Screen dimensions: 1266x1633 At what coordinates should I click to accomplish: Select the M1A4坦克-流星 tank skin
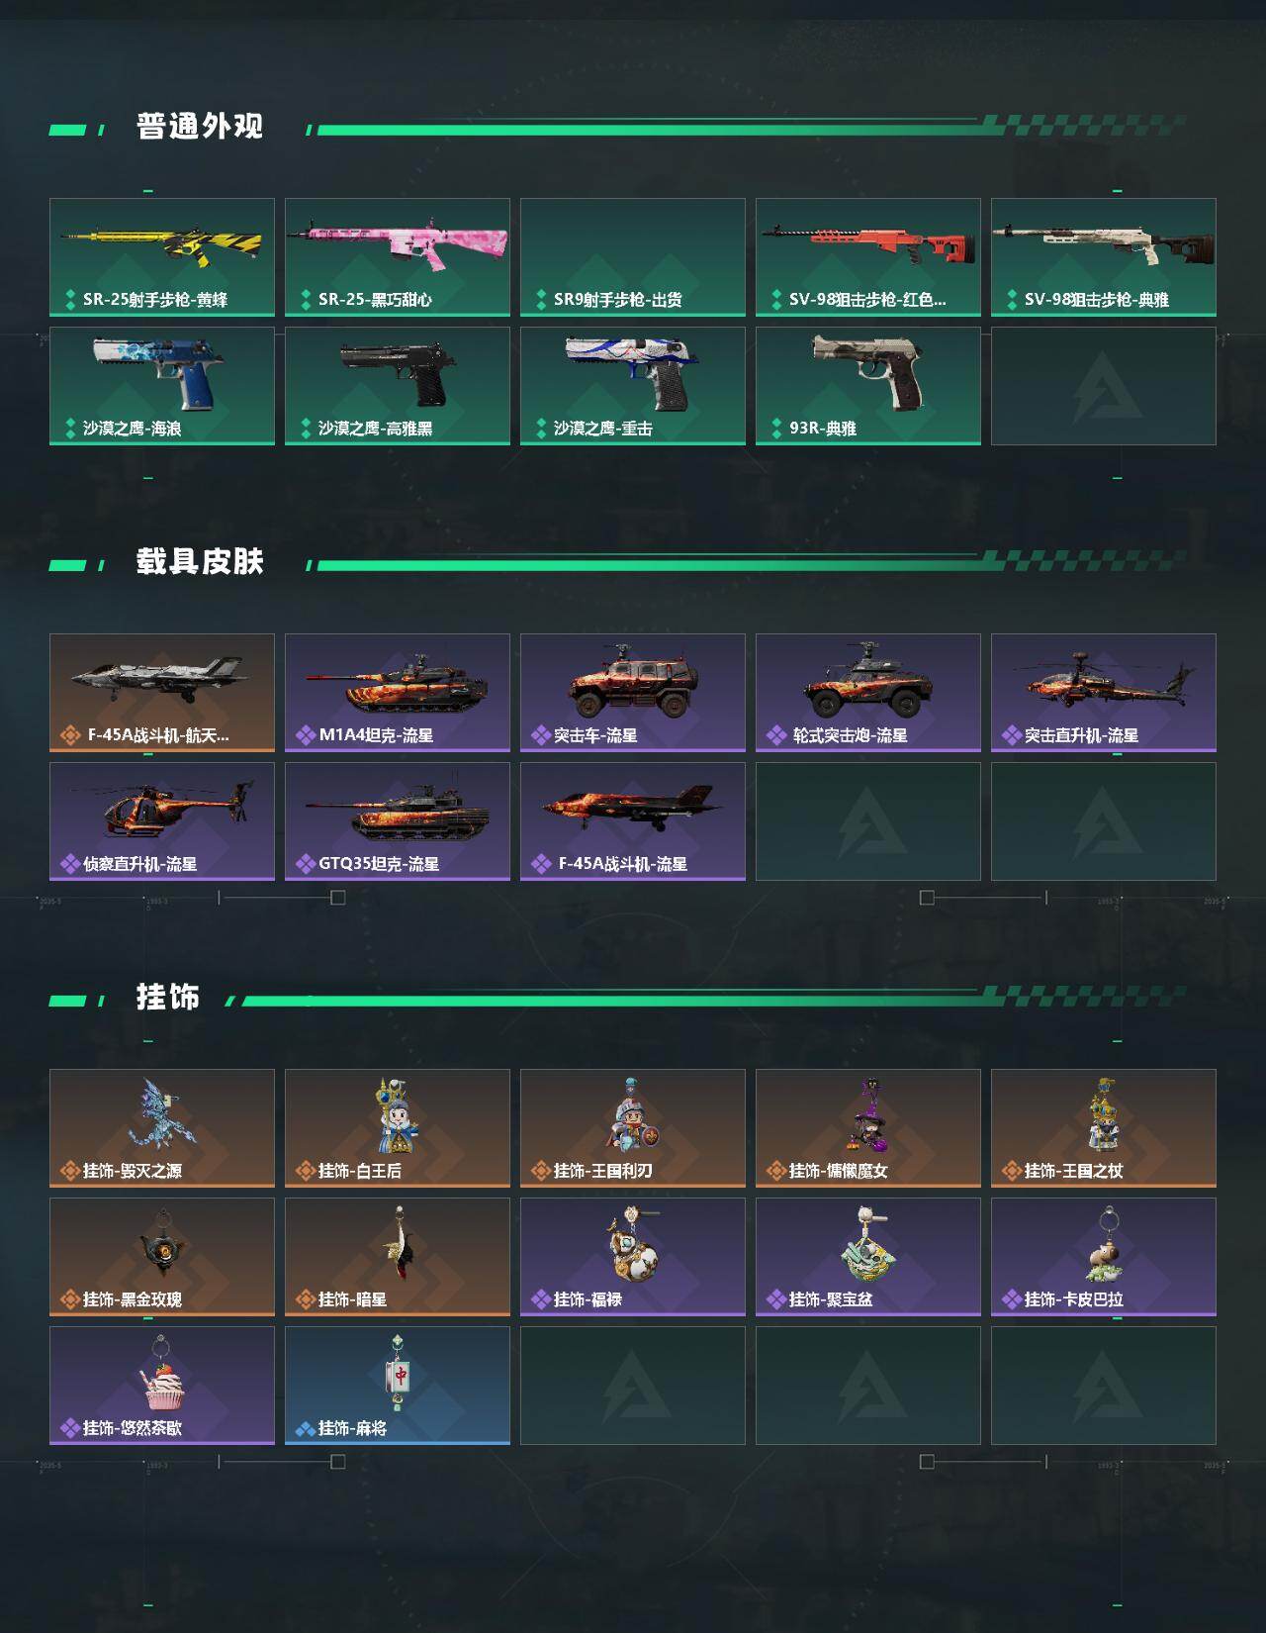[x=398, y=693]
